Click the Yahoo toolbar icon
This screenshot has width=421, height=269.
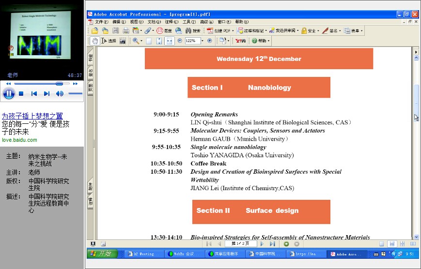point(241,41)
